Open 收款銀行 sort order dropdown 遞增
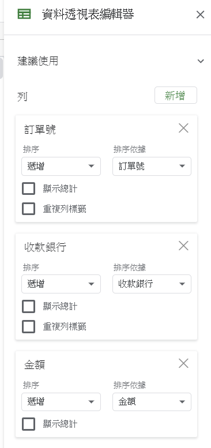Viewport: 211px width, 448px height. click(61, 284)
